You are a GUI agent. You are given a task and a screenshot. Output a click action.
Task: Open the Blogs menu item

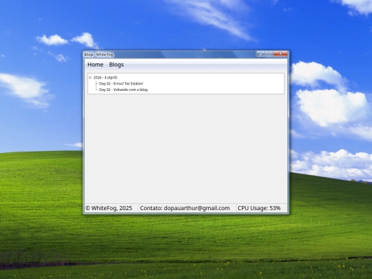[116, 65]
